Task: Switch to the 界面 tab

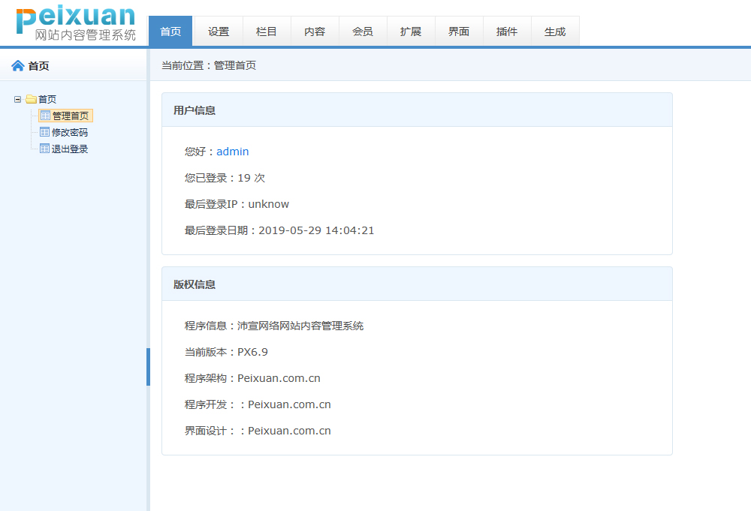Action: tap(459, 32)
